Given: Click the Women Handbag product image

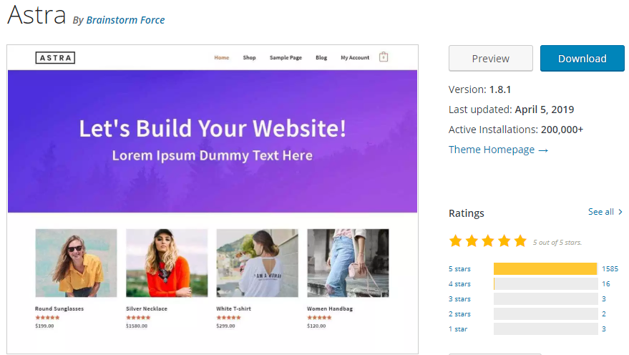Looking at the screenshot, I should pyautogui.click(x=348, y=263).
